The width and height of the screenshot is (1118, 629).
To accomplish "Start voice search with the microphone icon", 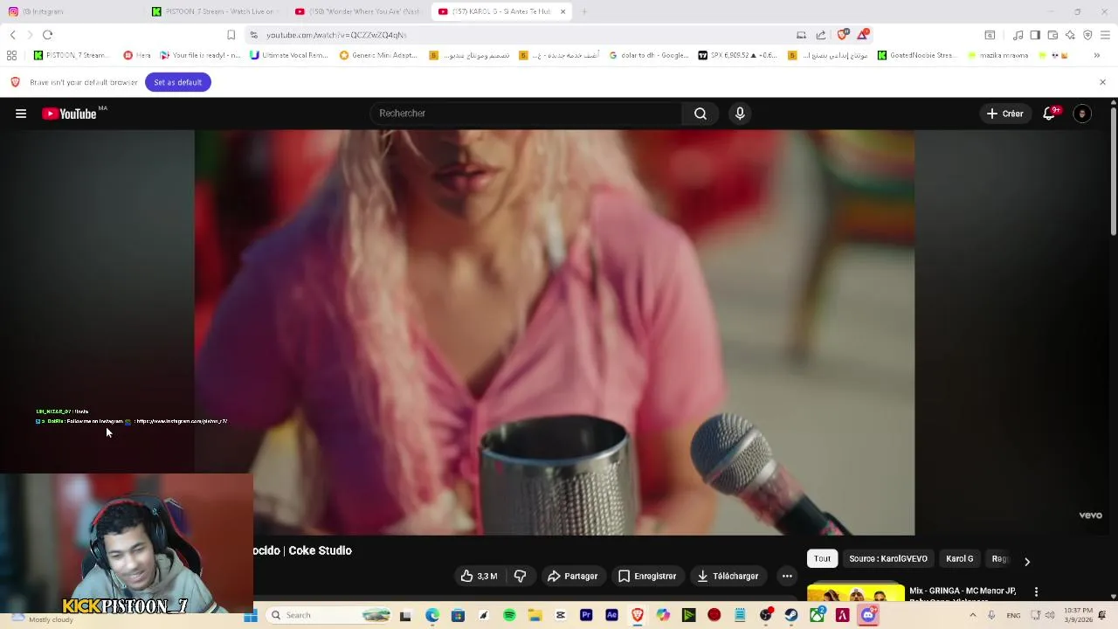I will tap(740, 114).
